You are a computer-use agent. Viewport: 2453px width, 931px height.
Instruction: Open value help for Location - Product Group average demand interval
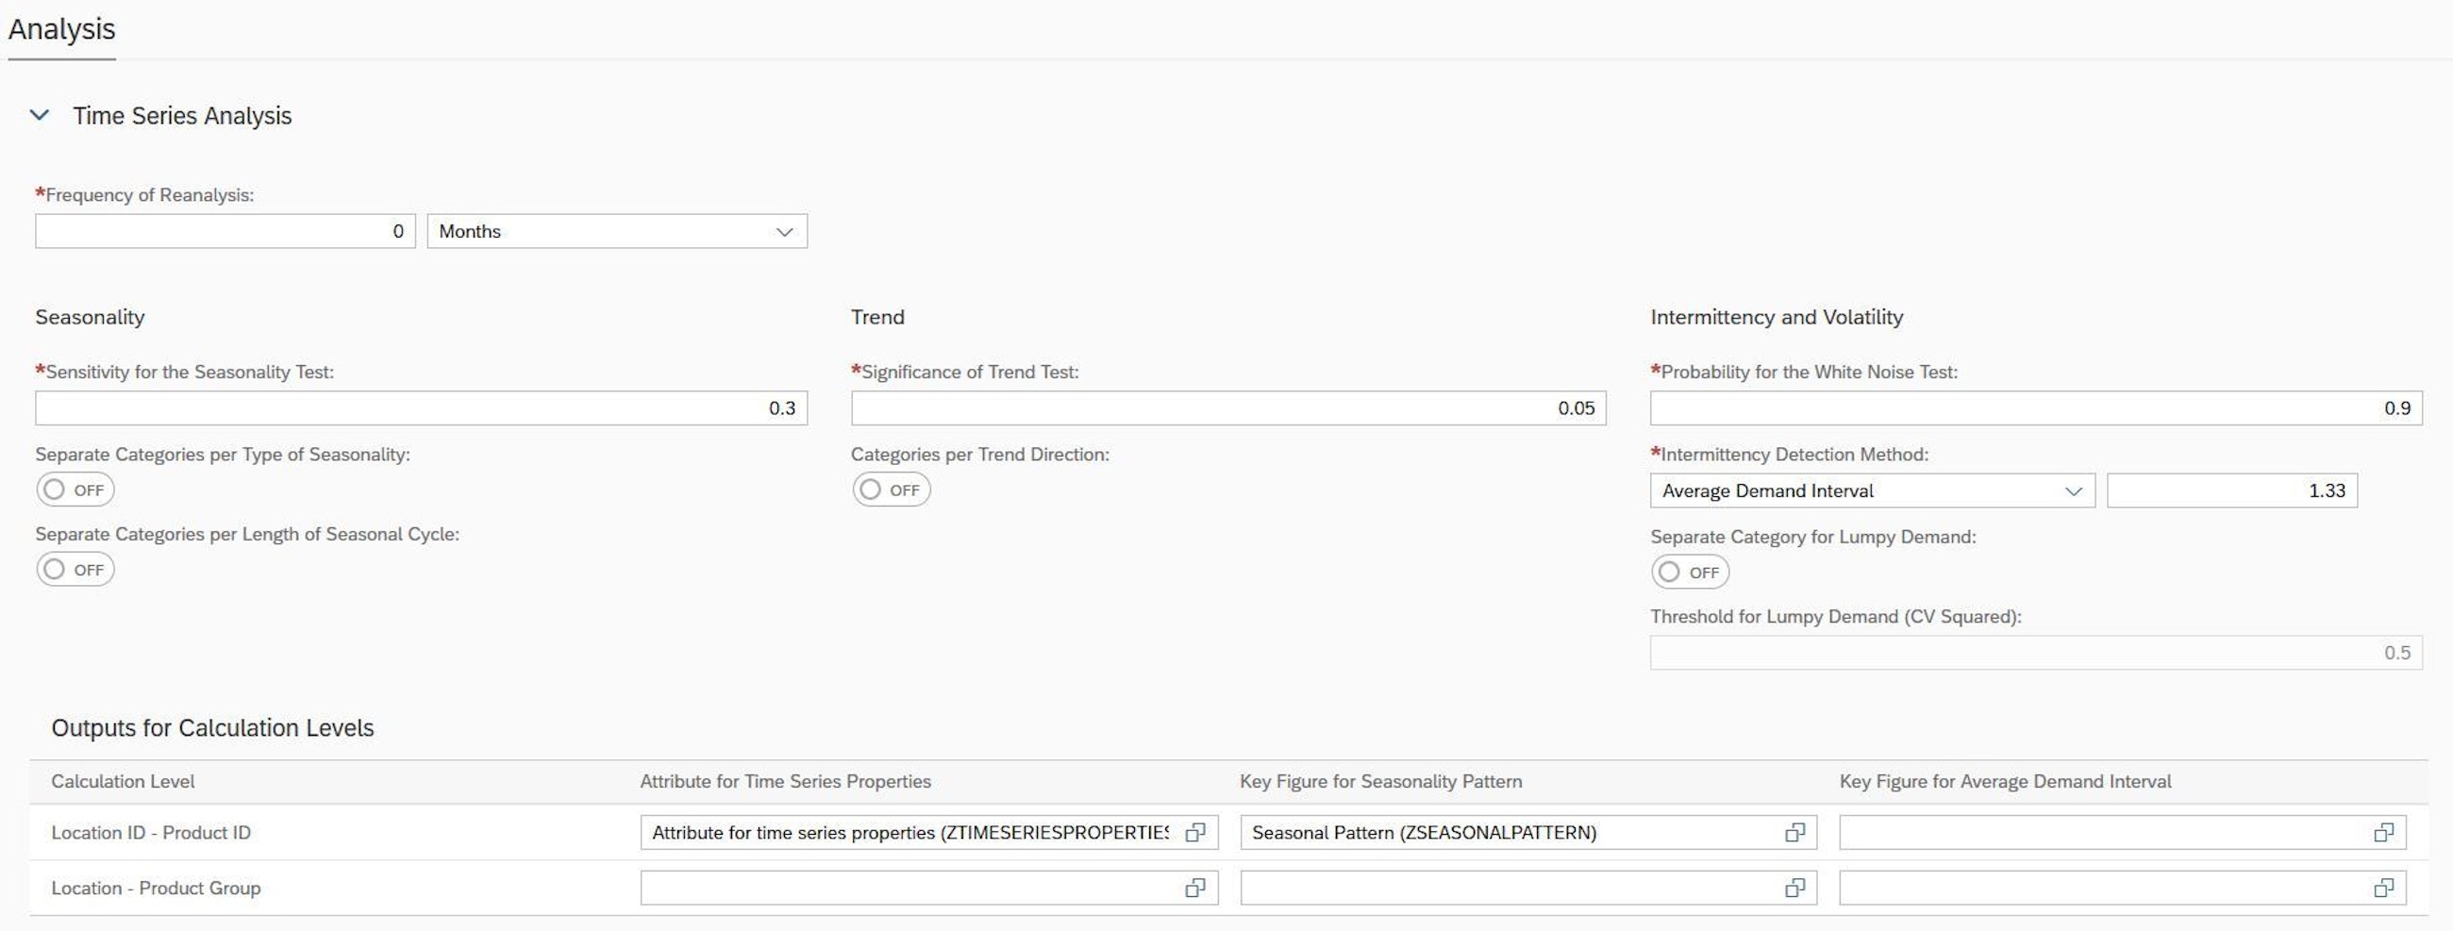point(2382,889)
